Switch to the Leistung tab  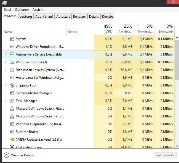26,17
